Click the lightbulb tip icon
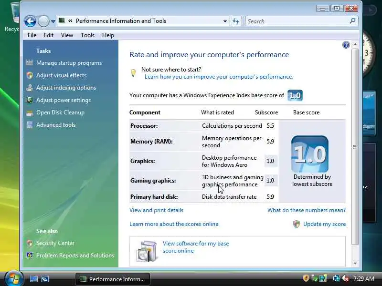This screenshot has width=382, height=286. (133, 73)
